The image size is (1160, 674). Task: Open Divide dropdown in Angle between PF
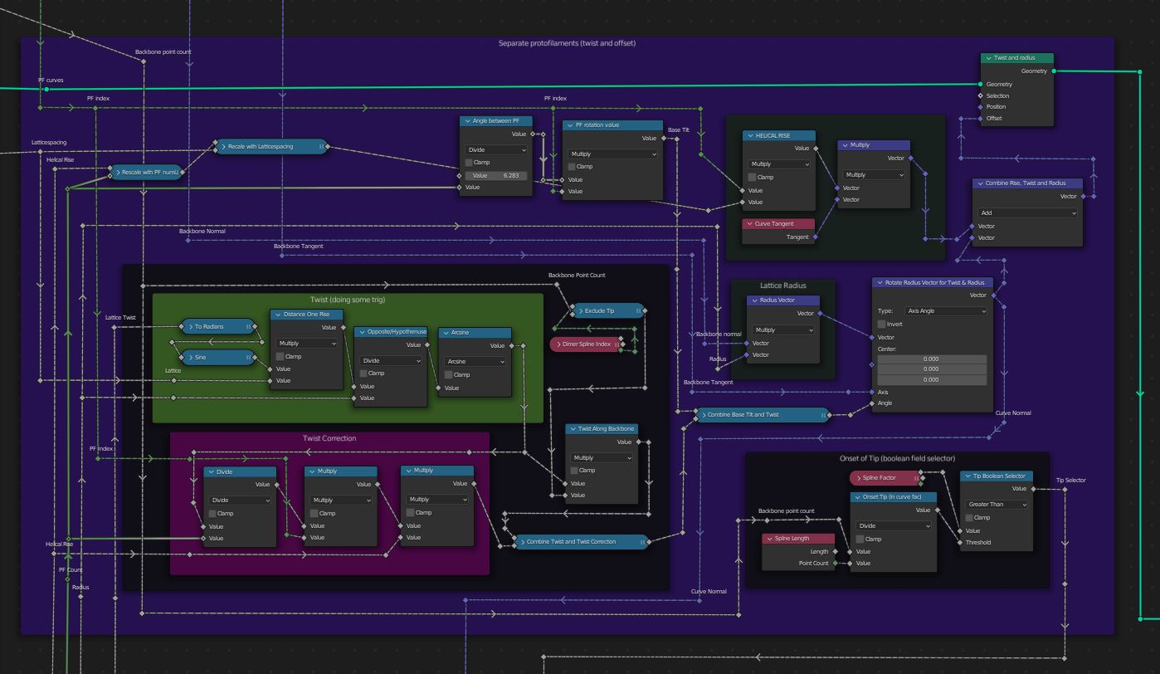(x=496, y=150)
